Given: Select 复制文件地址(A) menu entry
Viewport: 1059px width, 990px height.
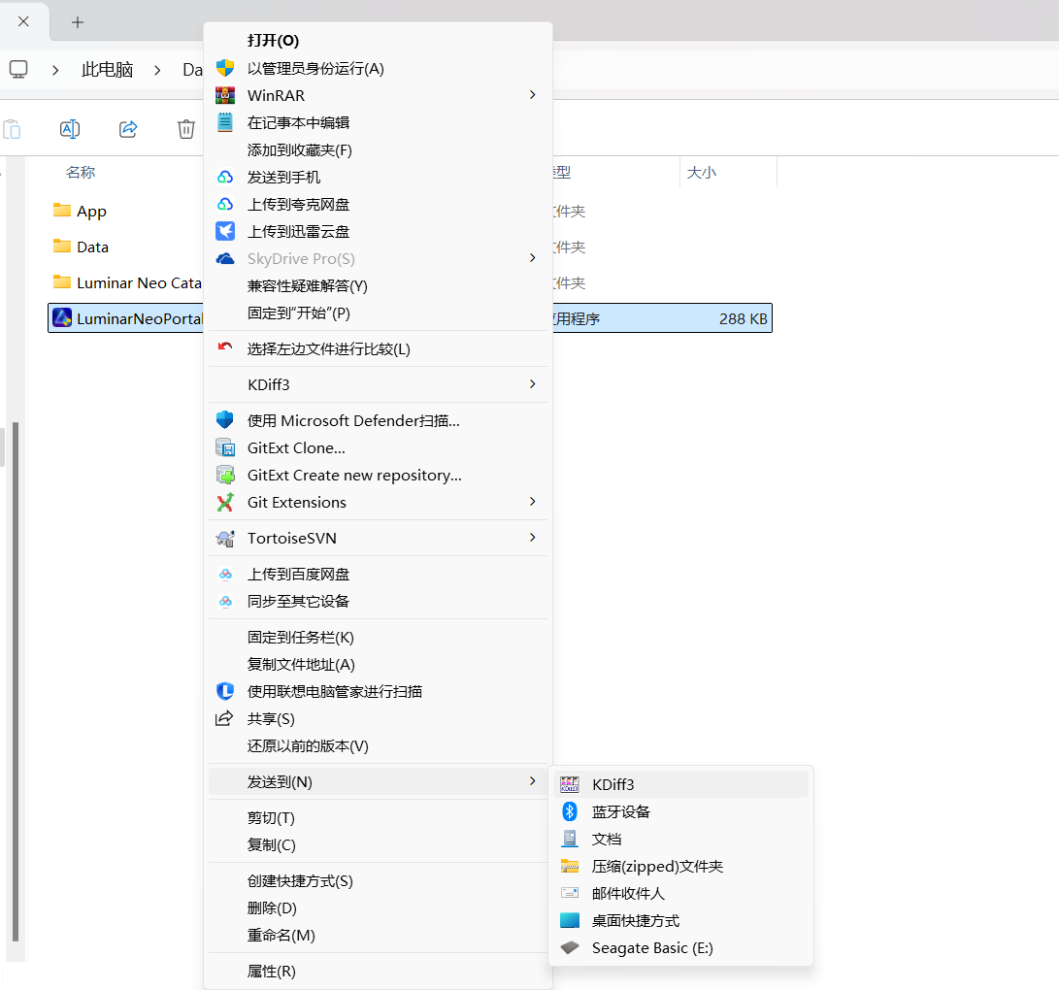Looking at the screenshot, I should click(378, 665).
